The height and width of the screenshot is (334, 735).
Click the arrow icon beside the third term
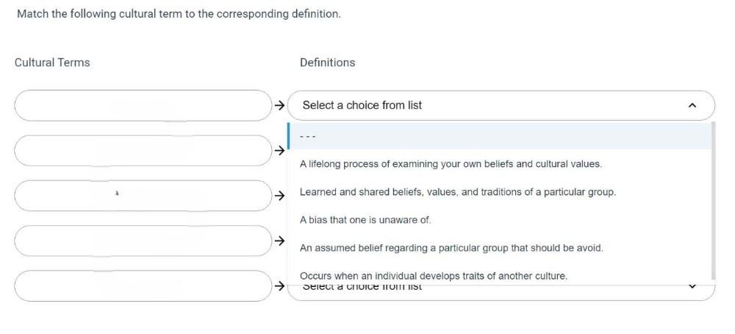tap(279, 196)
